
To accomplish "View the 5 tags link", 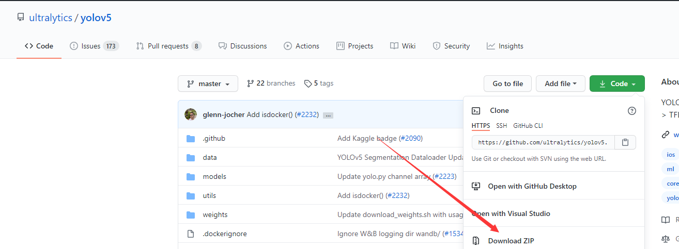I will (319, 84).
